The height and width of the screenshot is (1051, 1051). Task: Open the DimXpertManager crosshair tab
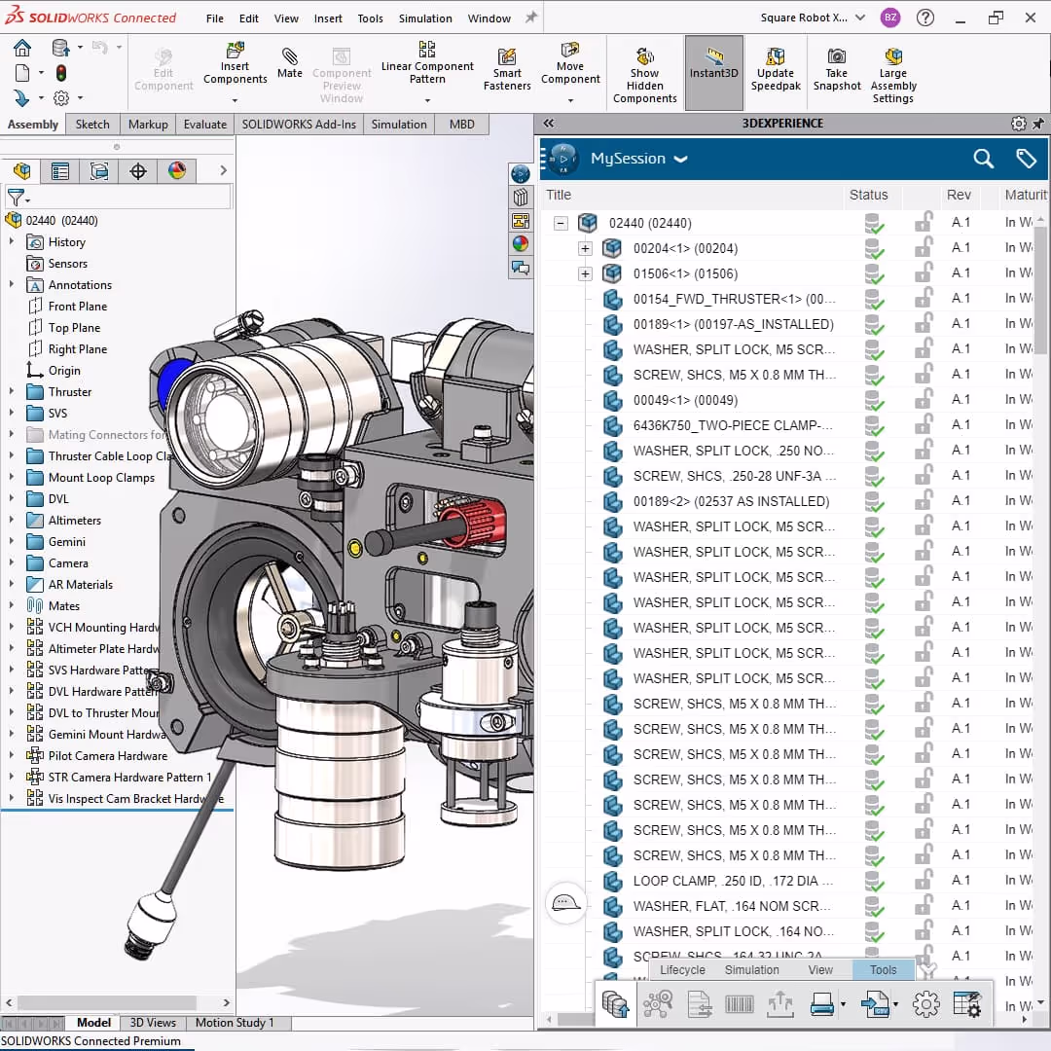[x=138, y=171]
